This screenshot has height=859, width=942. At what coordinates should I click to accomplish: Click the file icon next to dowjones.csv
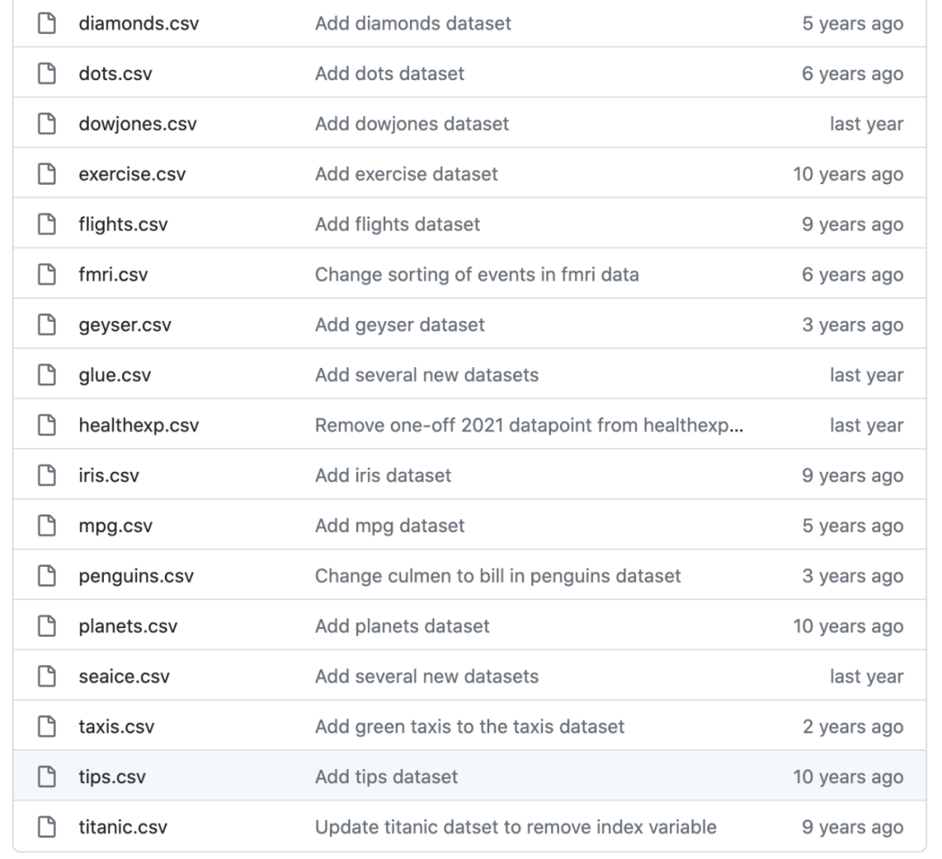pos(44,124)
